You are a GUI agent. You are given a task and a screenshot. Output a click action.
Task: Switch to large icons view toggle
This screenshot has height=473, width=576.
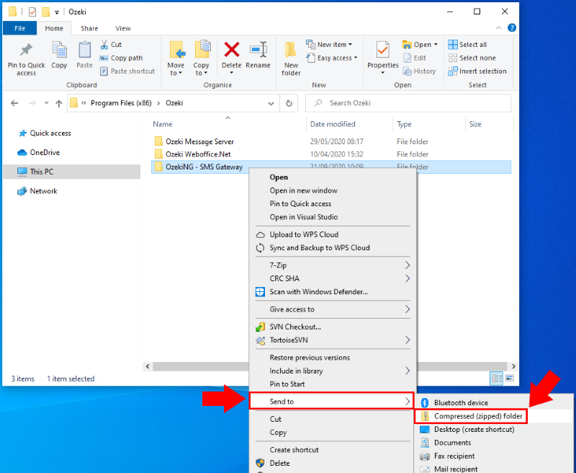(x=509, y=378)
